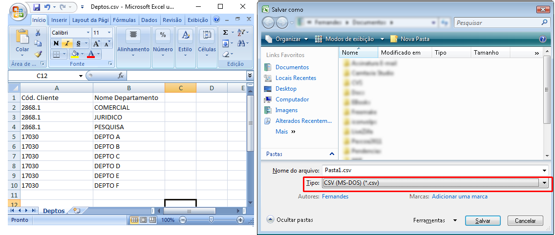The height and width of the screenshot is (235, 555).
Task: Open yellow fill color bucket
Action: pos(75,54)
